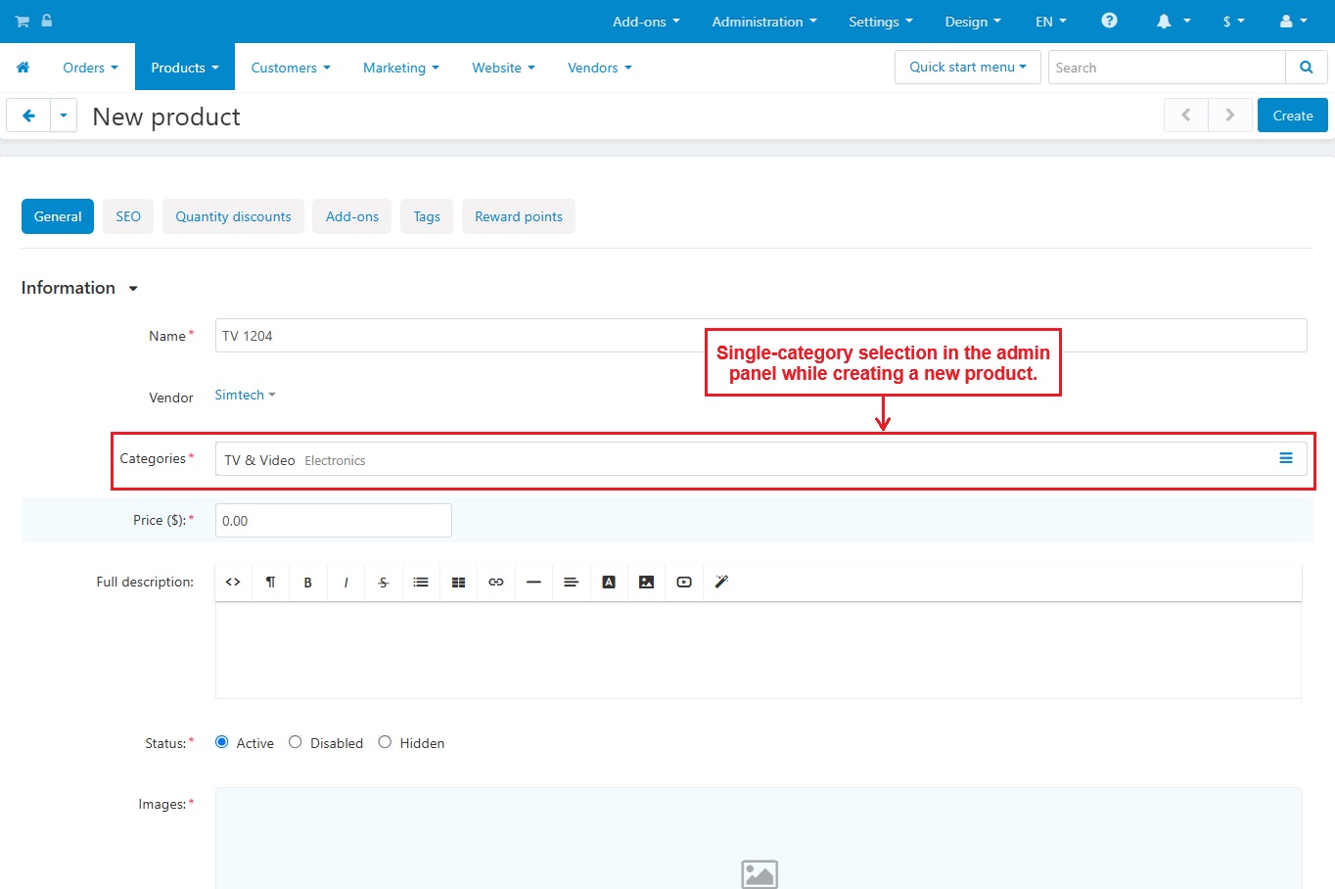
Task: Toggle bold formatting in description editor
Action: pyautogui.click(x=307, y=583)
